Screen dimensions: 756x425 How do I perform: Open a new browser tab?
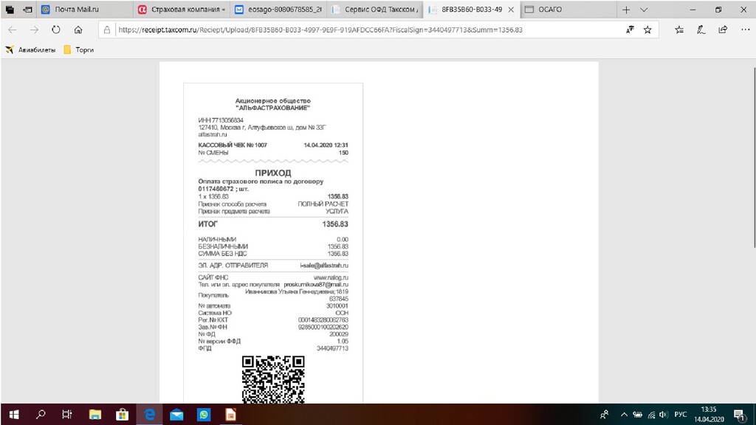click(x=626, y=10)
